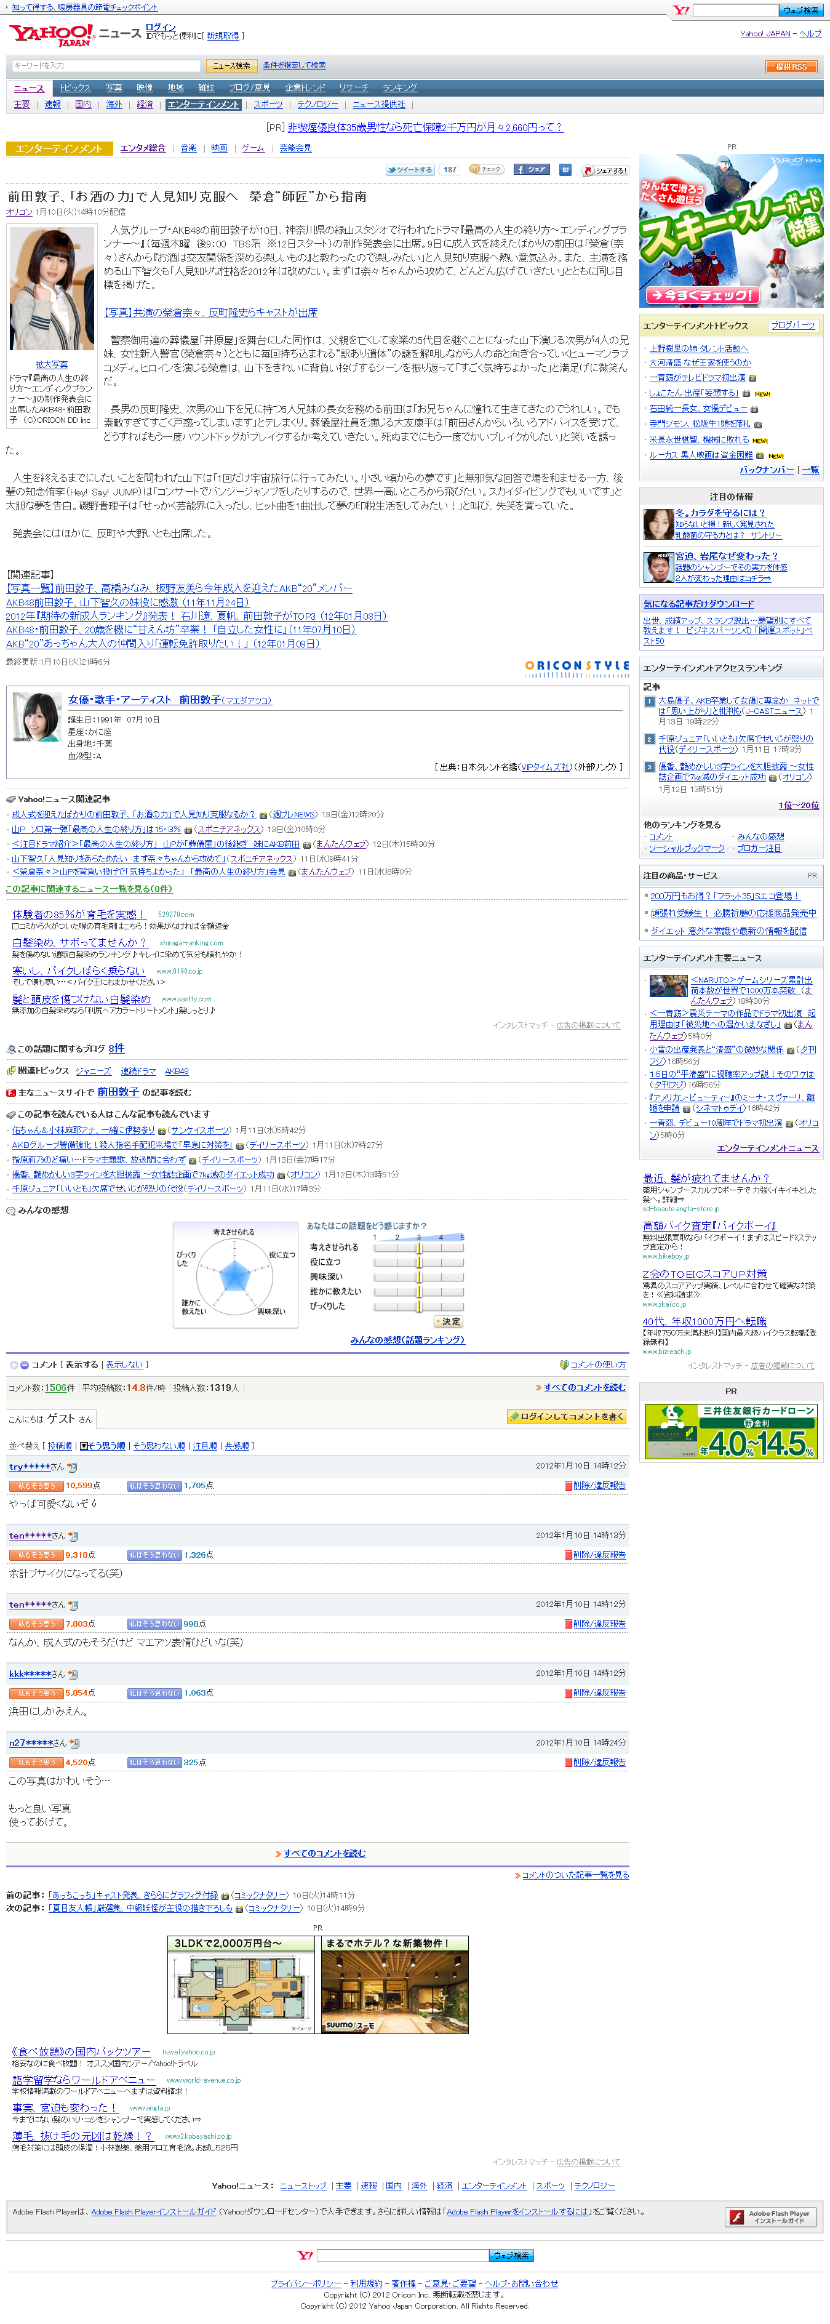Click the Tweet (ツイートする) button

pos(410,170)
